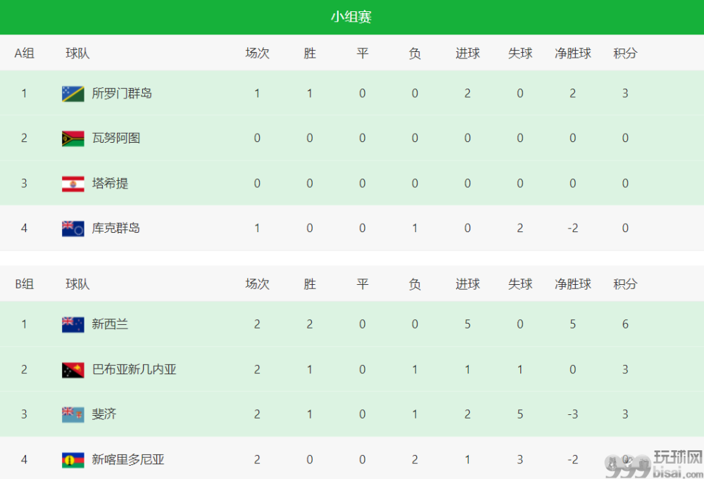Click the Vanuatu flag icon
The height and width of the screenshot is (479, 704).
click(73, 139)
